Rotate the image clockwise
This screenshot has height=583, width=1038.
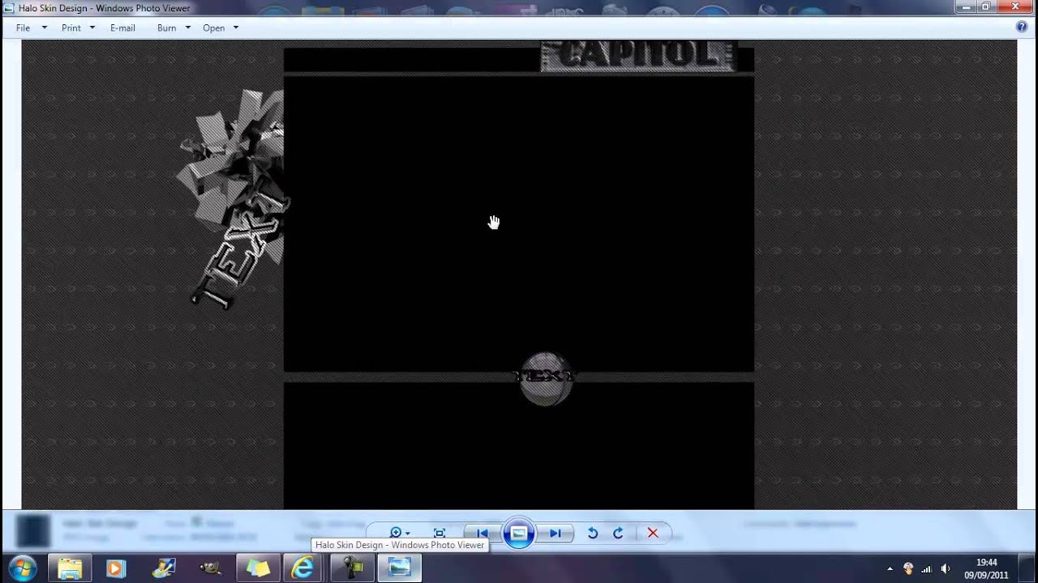[x=618, y=533]
